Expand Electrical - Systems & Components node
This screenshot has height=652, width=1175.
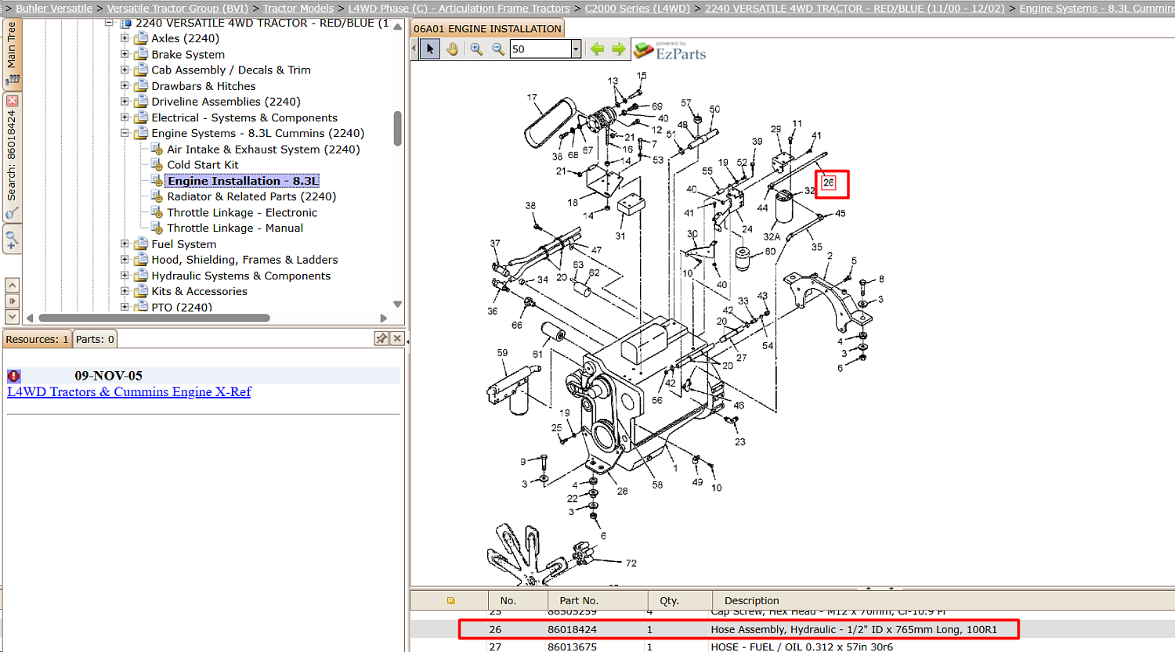pyautogui.click(x=125, y=117)
